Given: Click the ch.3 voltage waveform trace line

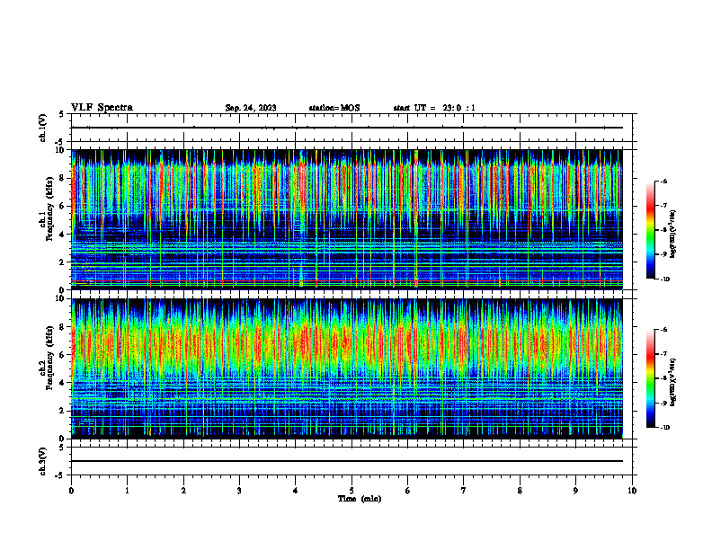Looking at the screenshot, I should tap(347, 461).
